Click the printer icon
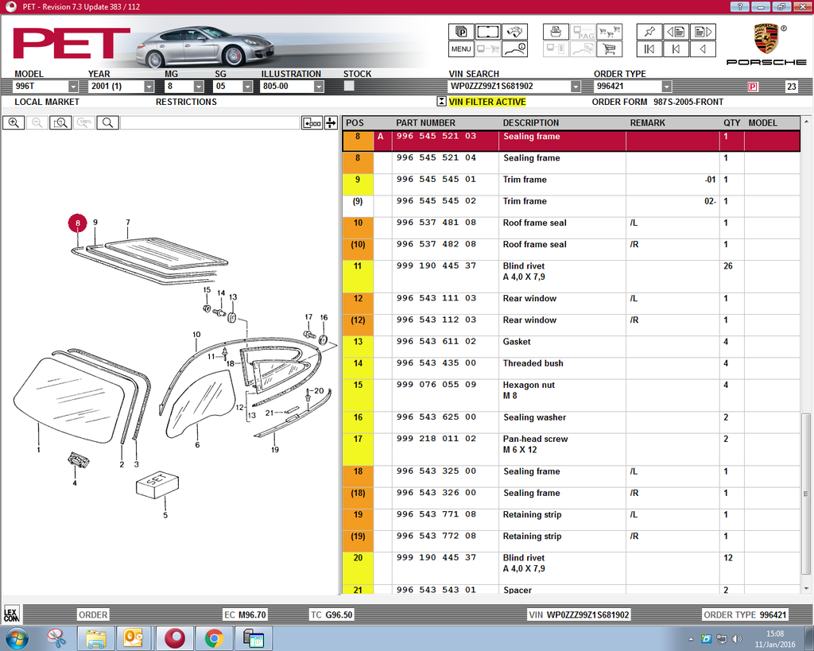 [556, 32]
